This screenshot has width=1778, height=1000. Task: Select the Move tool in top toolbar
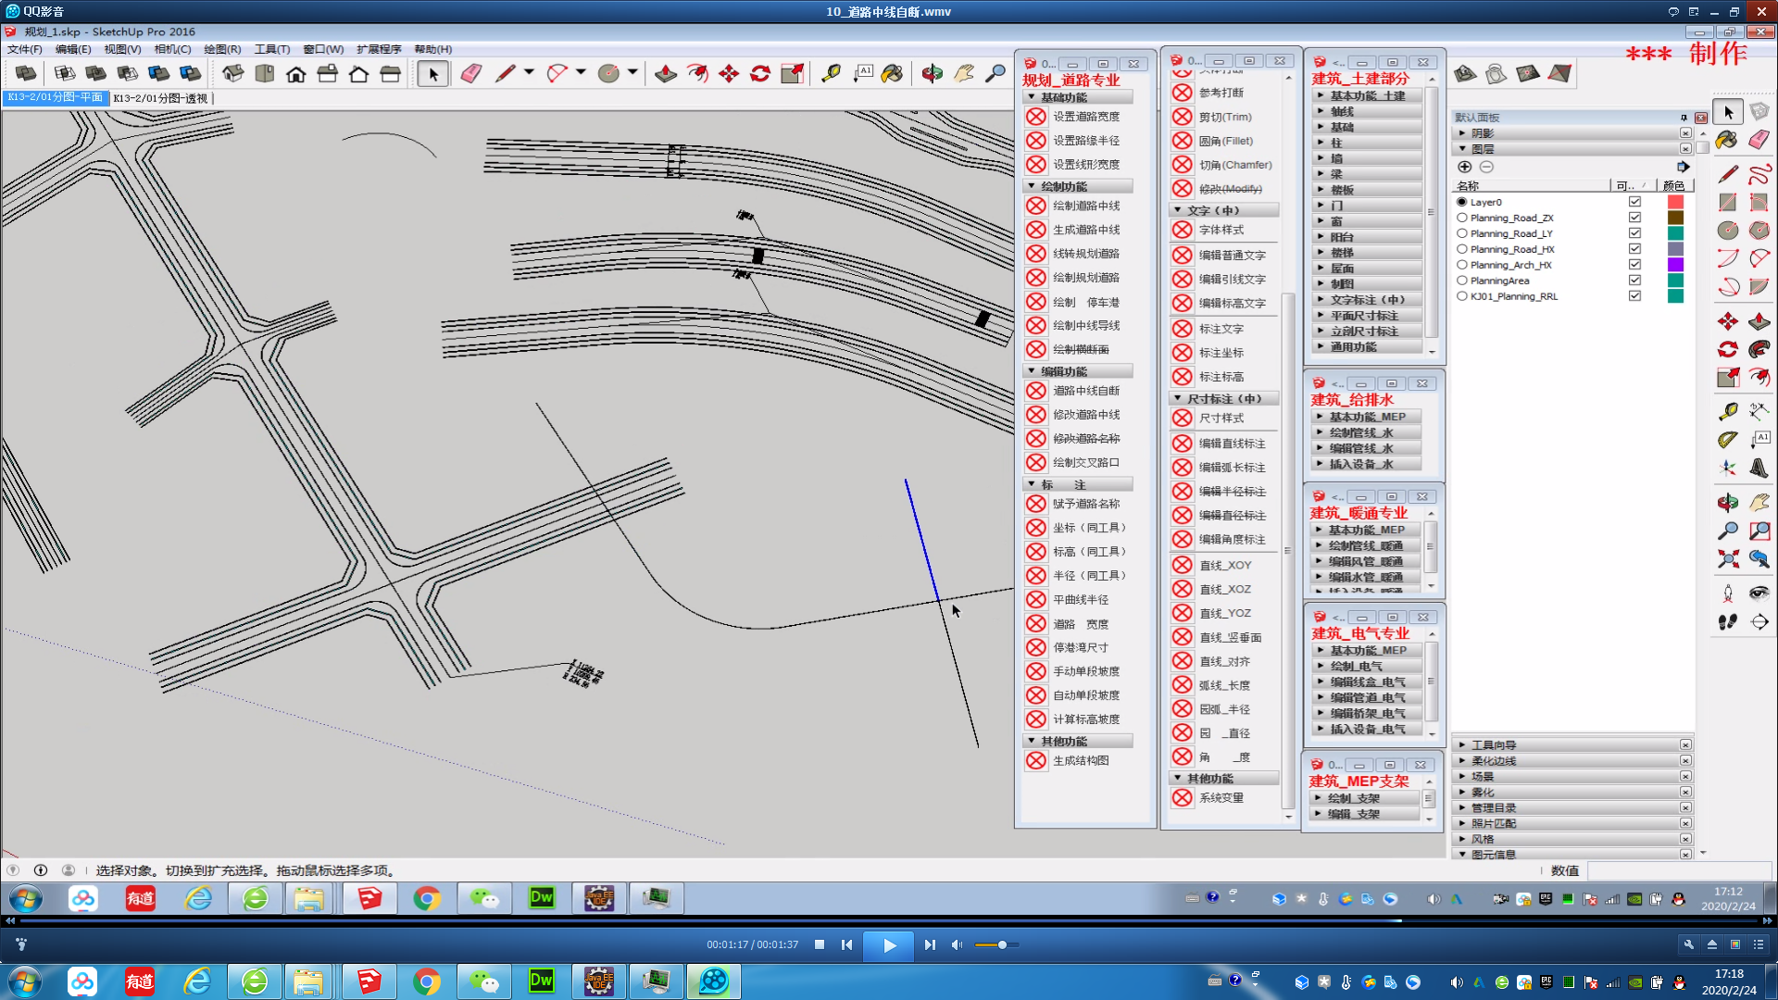(729, 74)
